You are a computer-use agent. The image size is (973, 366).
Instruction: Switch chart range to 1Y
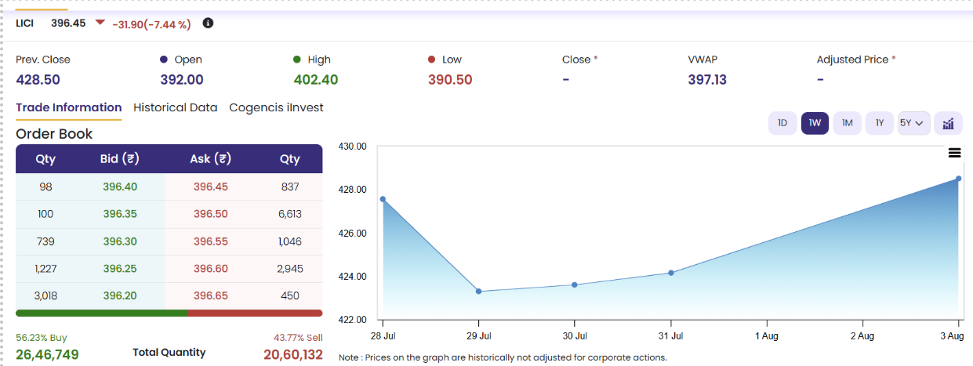pyautogui.click(x=880, y=123)
